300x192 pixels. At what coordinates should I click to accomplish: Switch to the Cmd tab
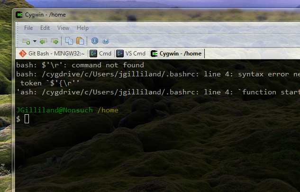pyautogui.click(x=101, y=54)
